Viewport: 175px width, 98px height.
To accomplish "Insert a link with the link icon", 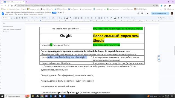I will coord(73,18).
